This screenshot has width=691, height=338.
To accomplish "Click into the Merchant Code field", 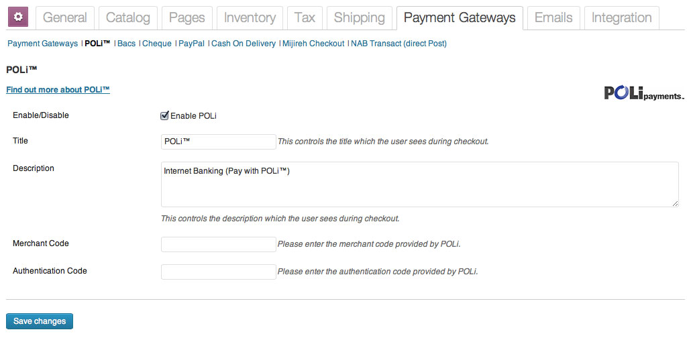I will [x=219, y=244].
